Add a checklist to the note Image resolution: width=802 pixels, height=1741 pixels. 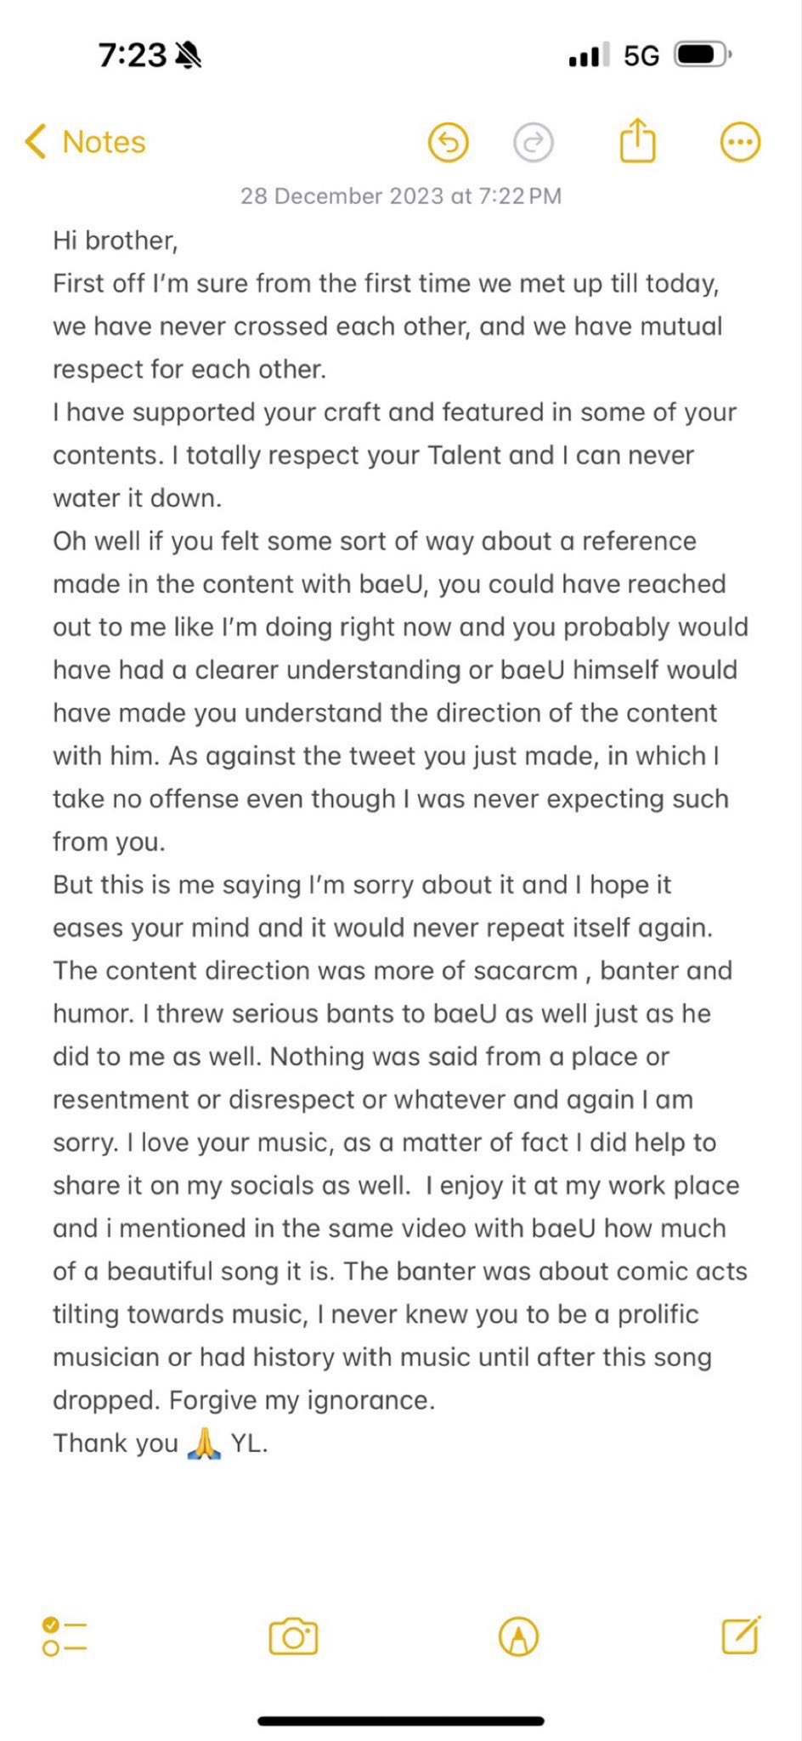coord(65,1636)
